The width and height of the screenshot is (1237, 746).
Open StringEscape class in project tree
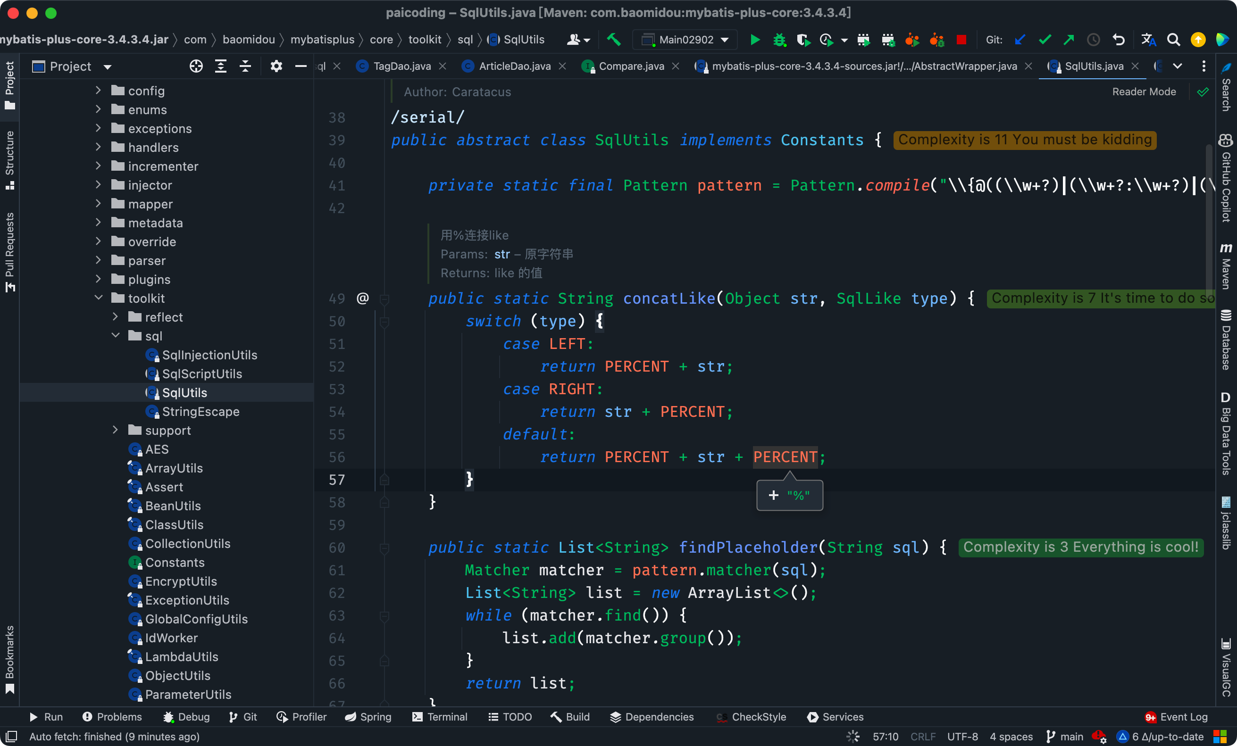[200, 411]
